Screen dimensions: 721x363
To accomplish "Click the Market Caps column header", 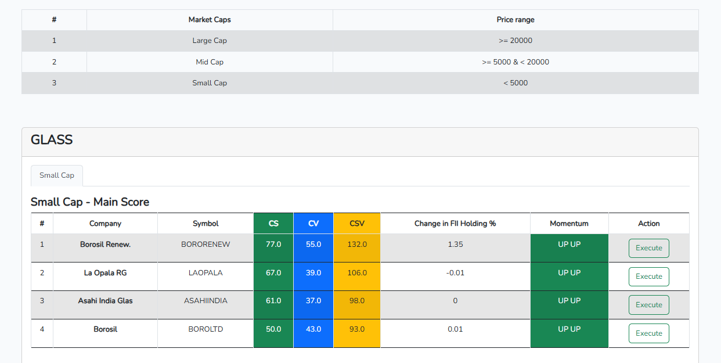I will (210, 20).
